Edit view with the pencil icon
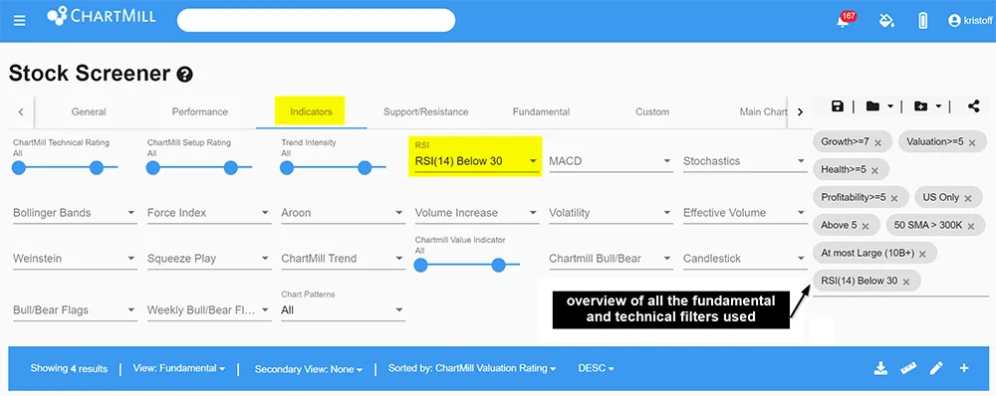 (x=936, y=368)
